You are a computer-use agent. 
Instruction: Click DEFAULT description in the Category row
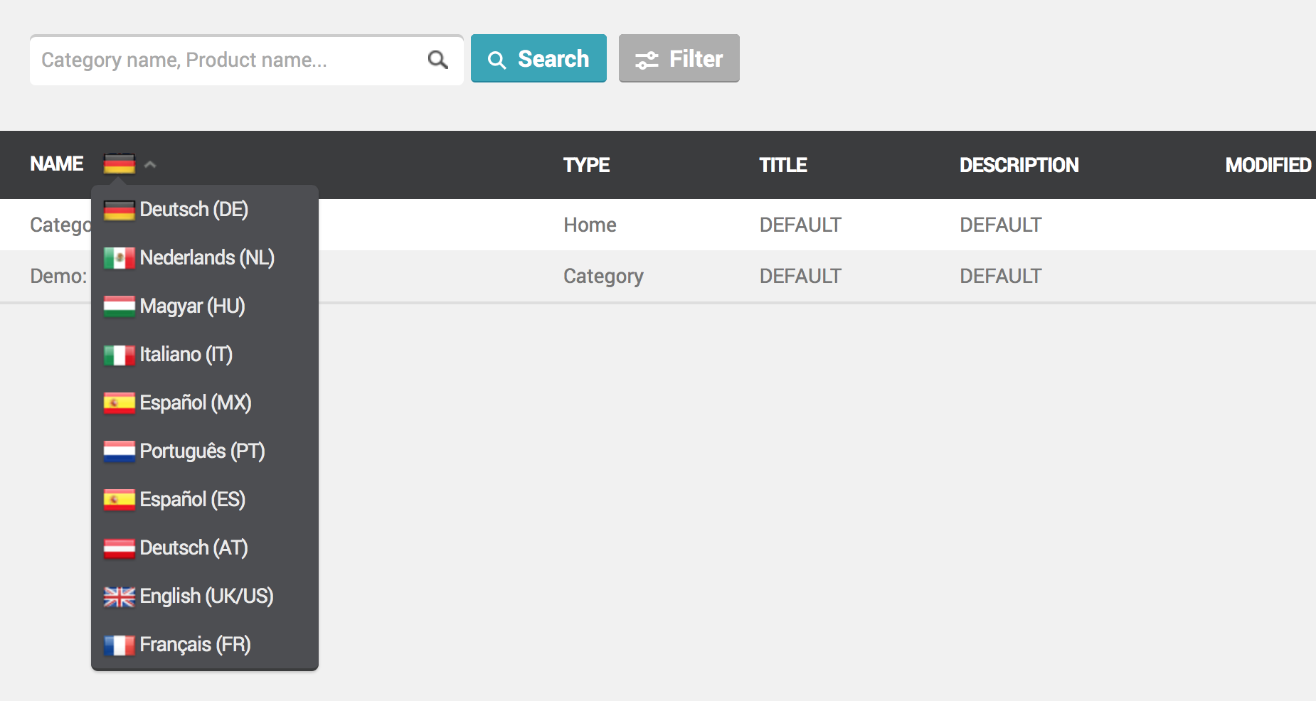[x=1000, y=276]
